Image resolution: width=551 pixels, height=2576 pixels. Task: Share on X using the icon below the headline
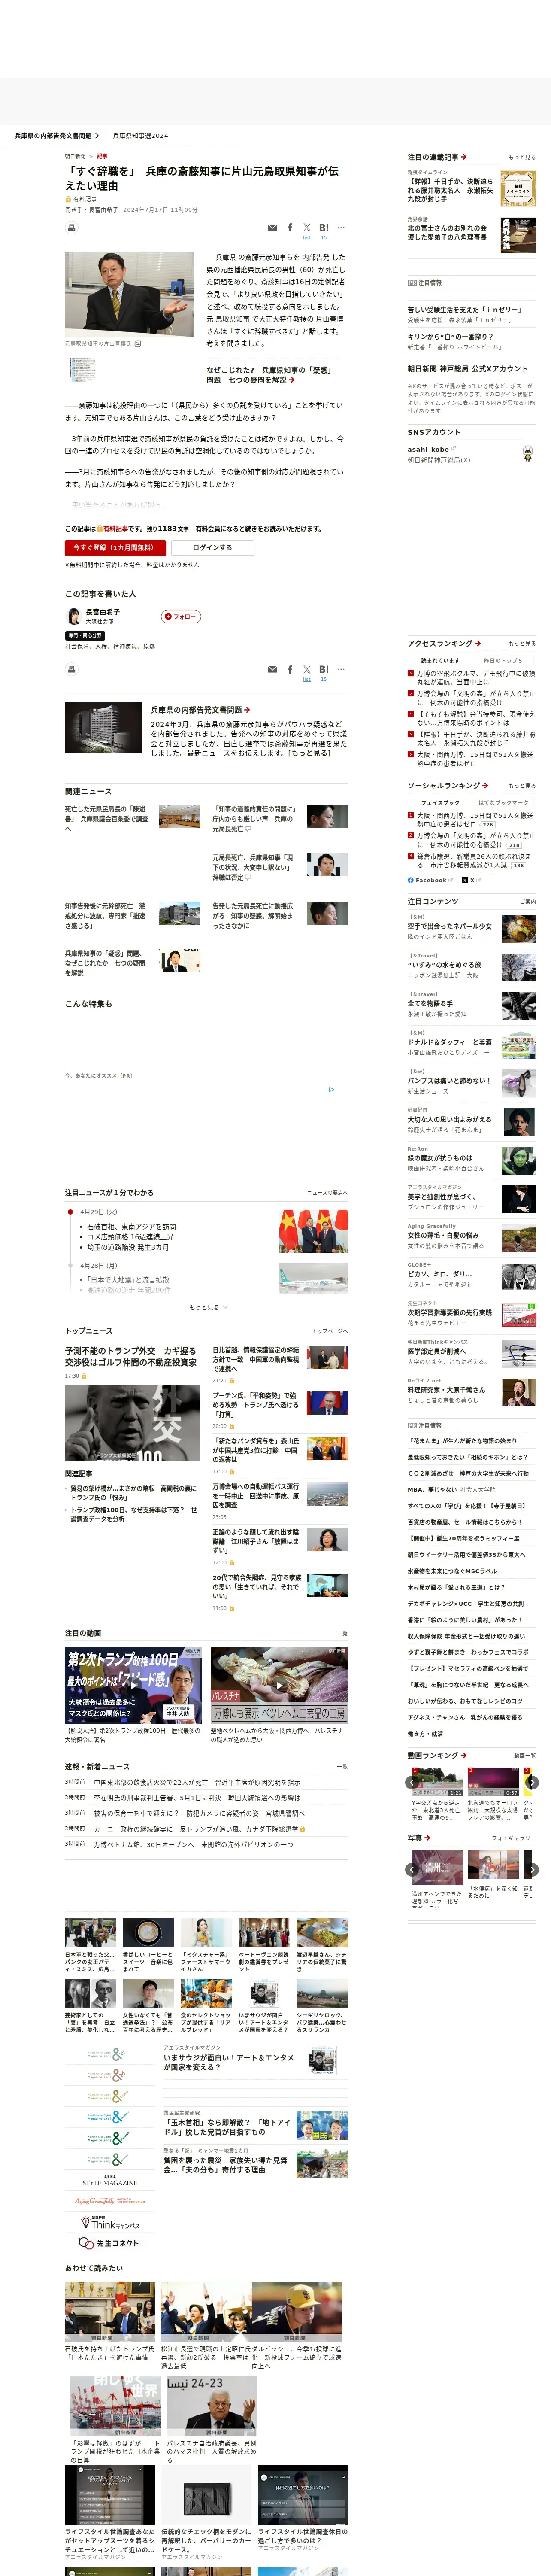307,228
